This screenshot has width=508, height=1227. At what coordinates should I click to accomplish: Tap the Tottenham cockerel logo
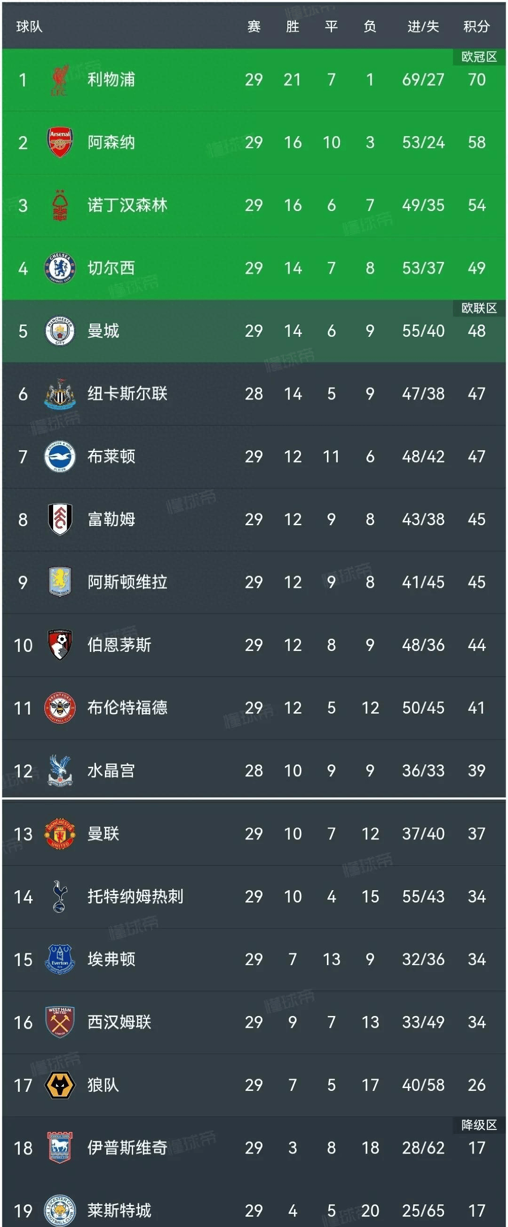point(60,896)
